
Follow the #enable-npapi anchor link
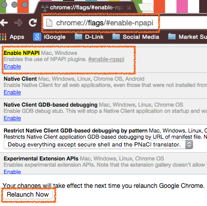[106, 59]
